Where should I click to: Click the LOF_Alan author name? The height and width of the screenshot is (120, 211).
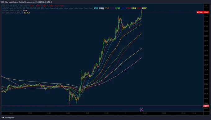(5, 2)
